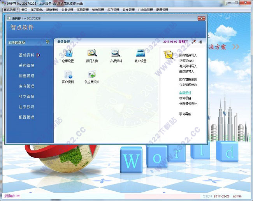Click the 智点软件 banner title
The height and width of the screenshot is (201, 253).
pyautogui.click(x=22, y=27)
